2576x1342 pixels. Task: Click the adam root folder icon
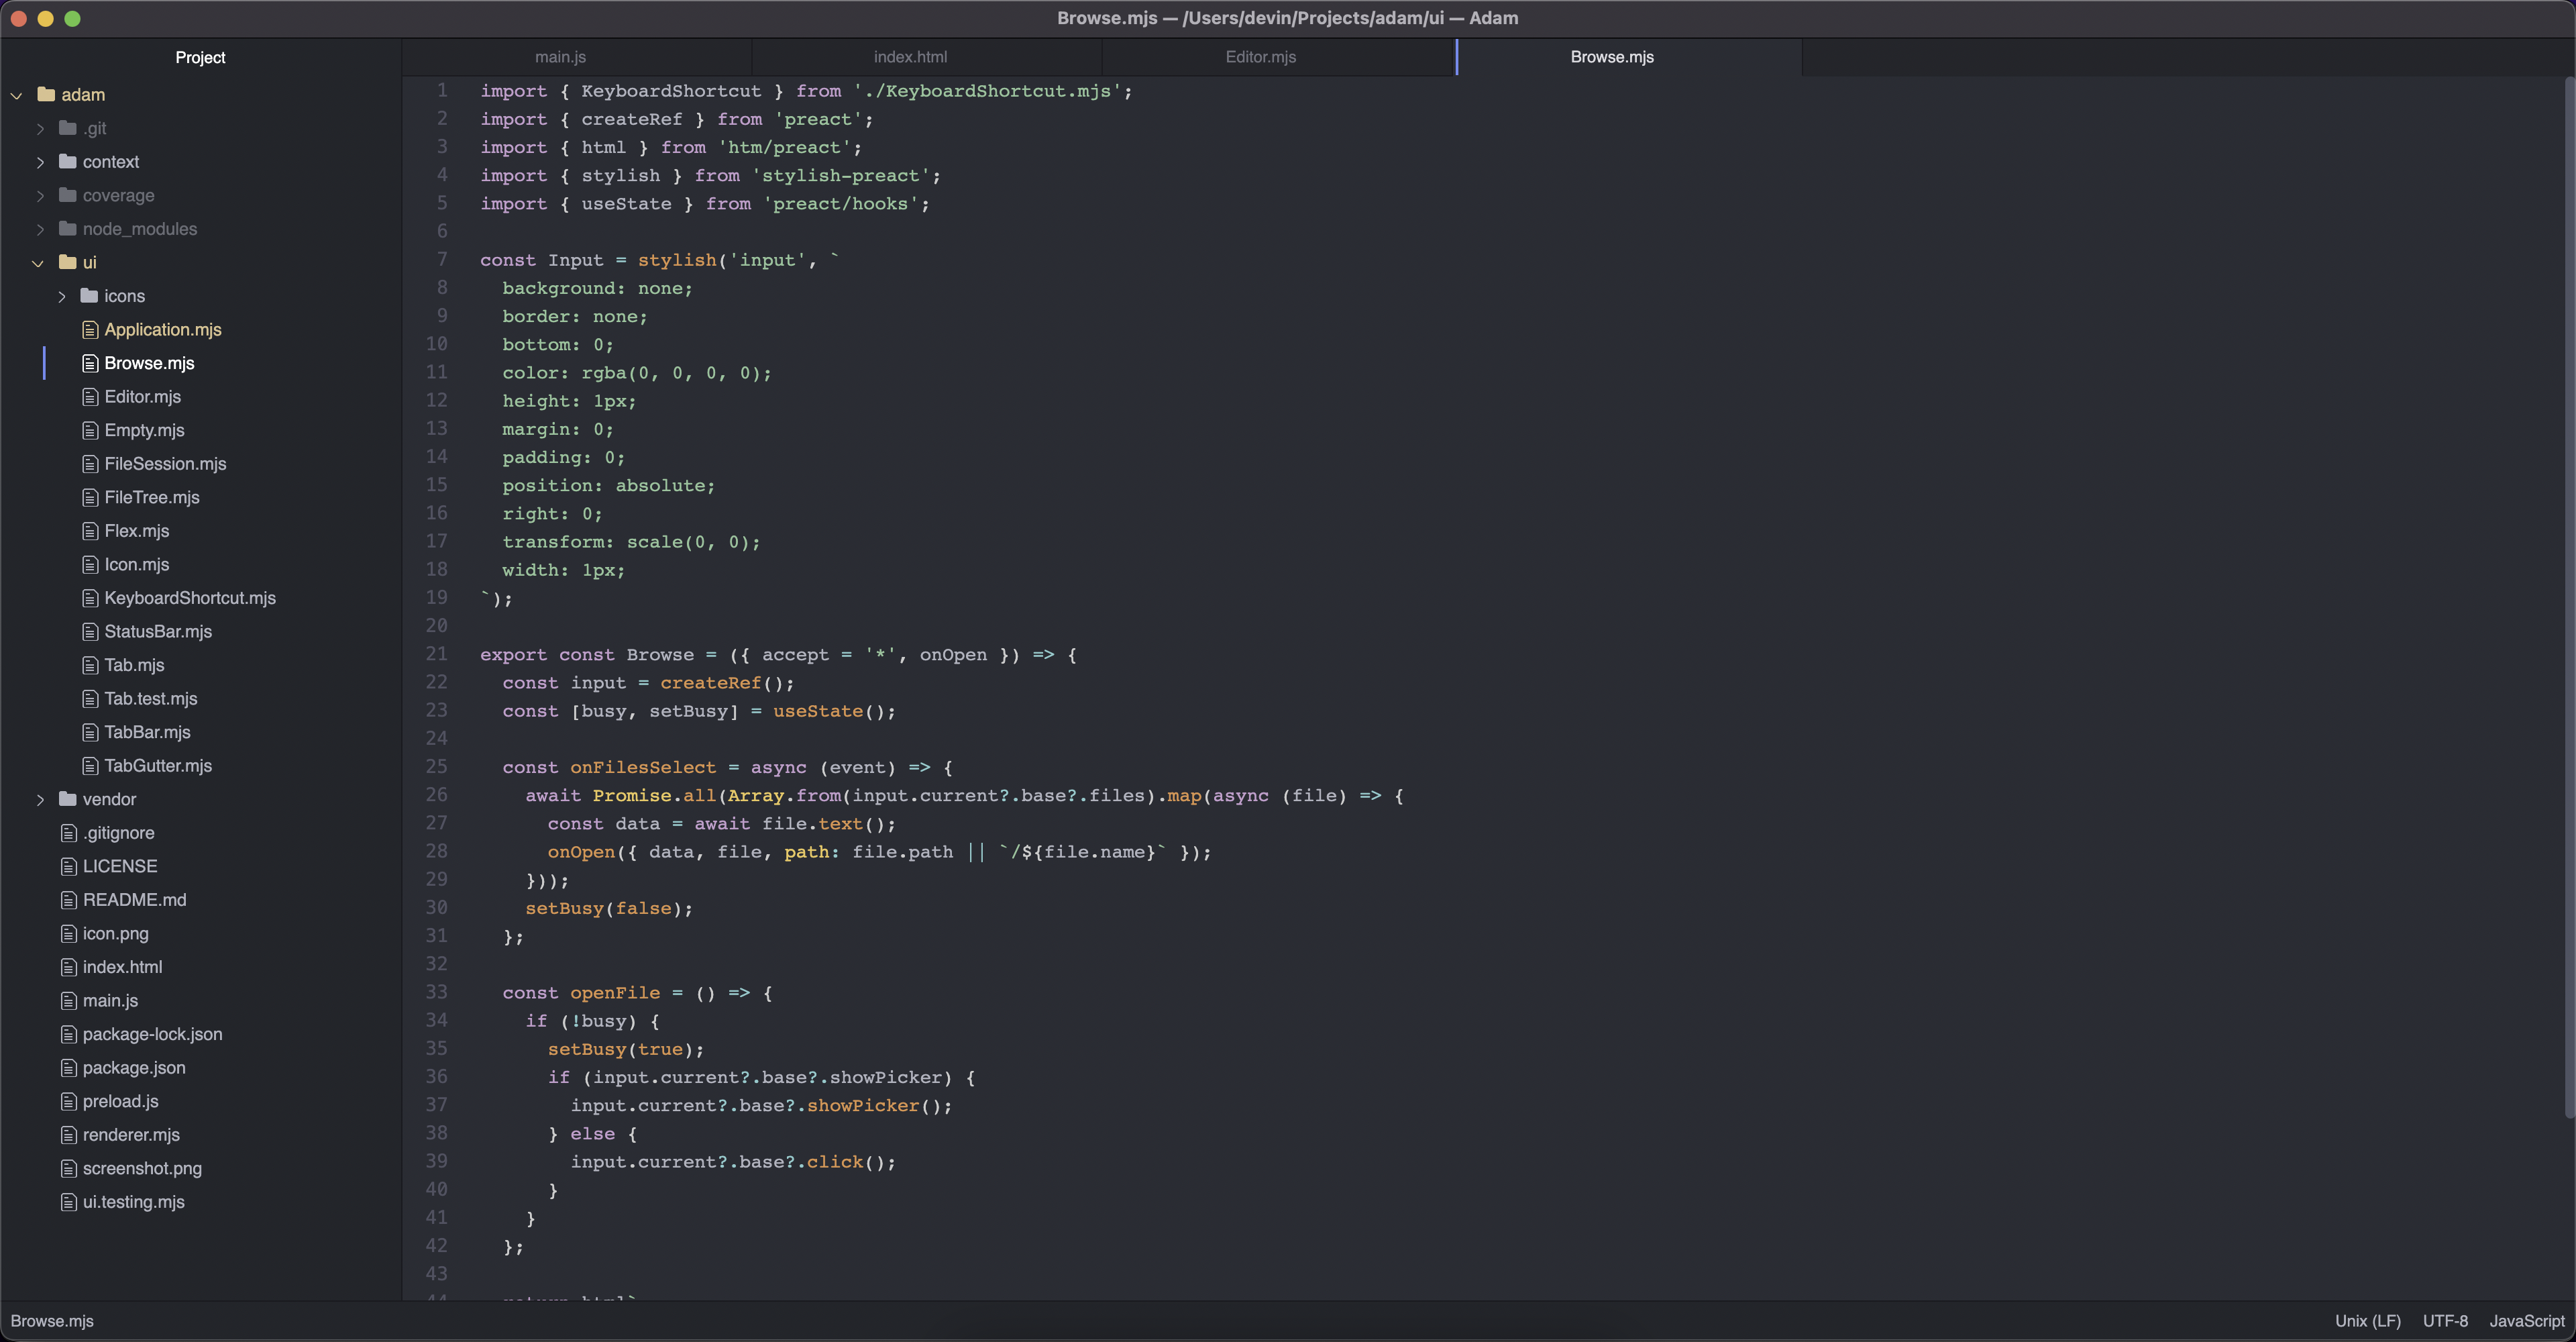click(46, 94)
